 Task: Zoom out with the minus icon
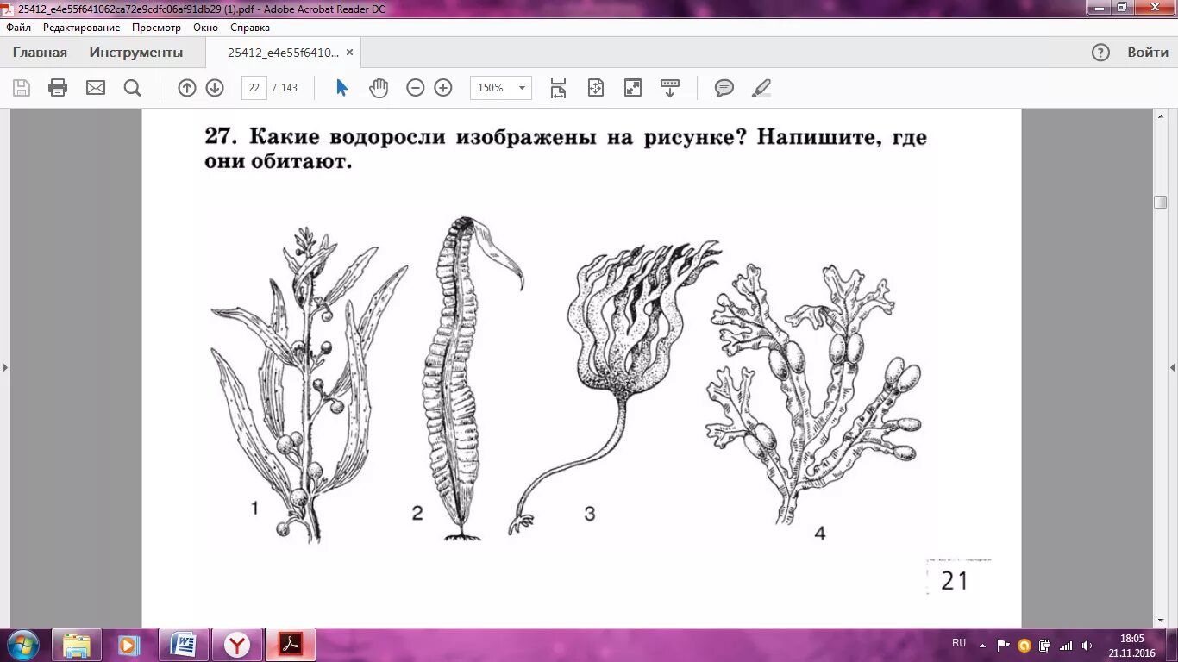[416, 88]
